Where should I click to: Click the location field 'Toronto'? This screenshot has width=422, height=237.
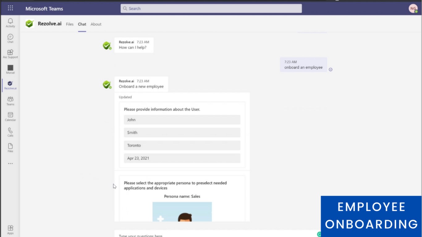pyautogui.click(x=182, y=145)
